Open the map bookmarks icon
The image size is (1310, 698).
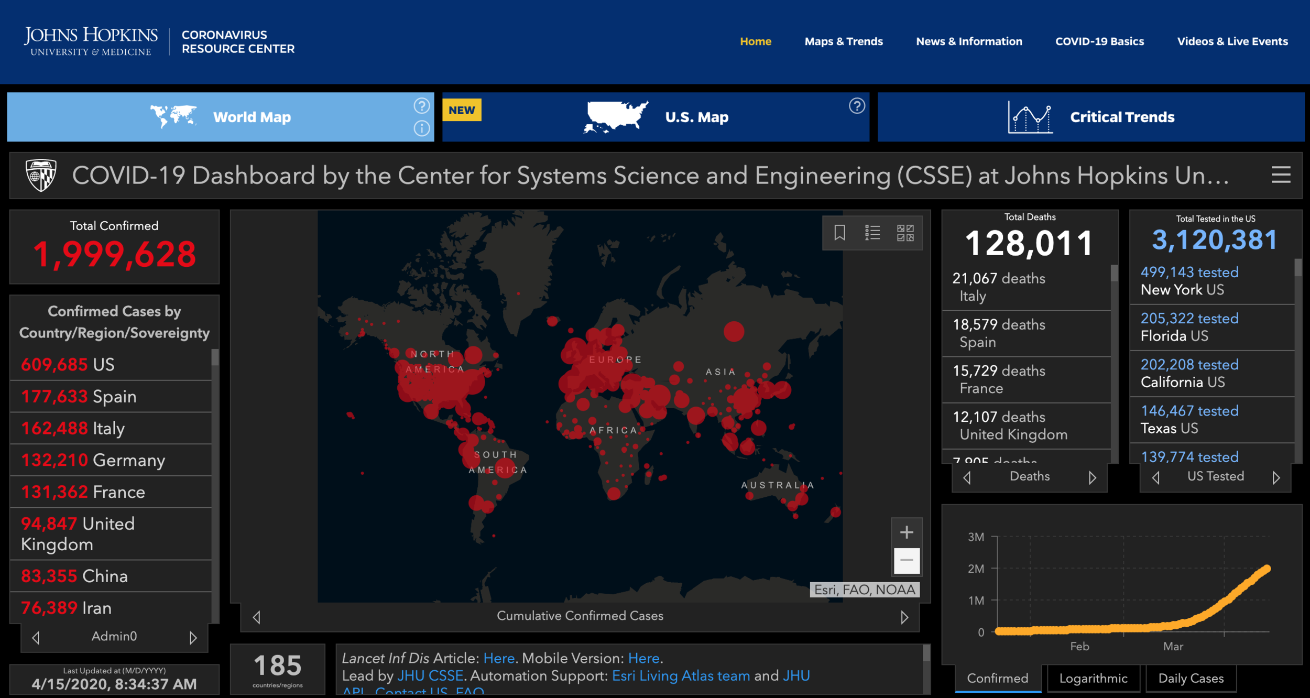839,233
